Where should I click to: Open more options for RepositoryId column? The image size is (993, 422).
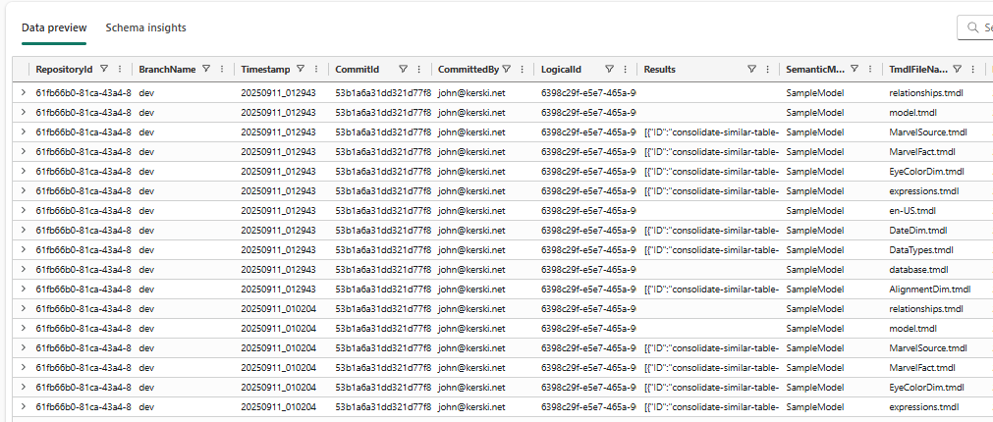[x=120, y=70]
